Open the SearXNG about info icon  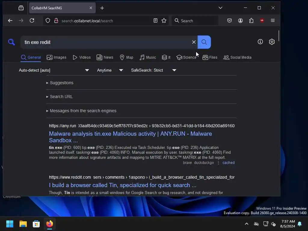tap(260, 42)
